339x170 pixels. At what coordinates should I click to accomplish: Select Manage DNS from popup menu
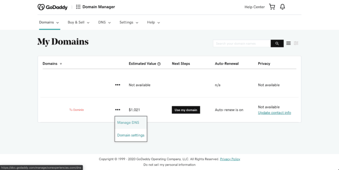[x=131, y=123]
